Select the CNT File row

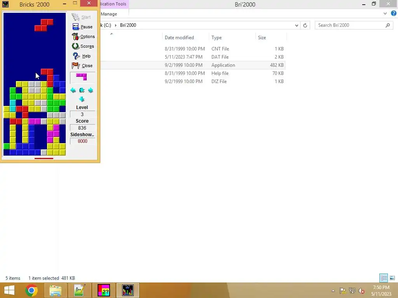pos(193,49)
